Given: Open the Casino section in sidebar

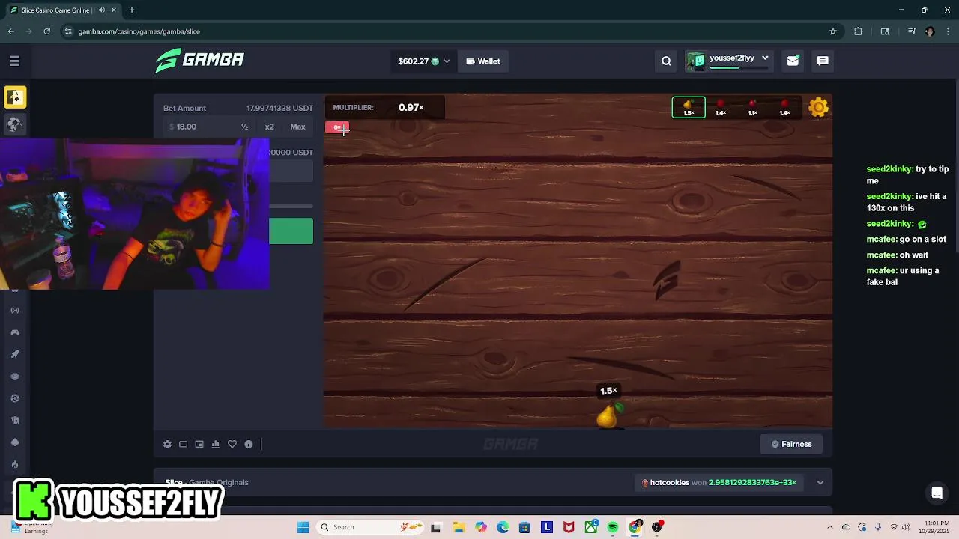Looking at the screenshot, I should click(x=15, y=97).
